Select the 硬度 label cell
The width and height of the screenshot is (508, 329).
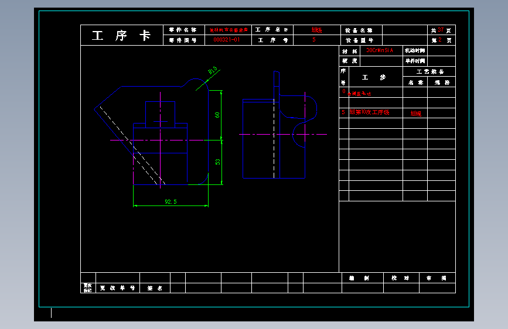(x=350, y=61)
